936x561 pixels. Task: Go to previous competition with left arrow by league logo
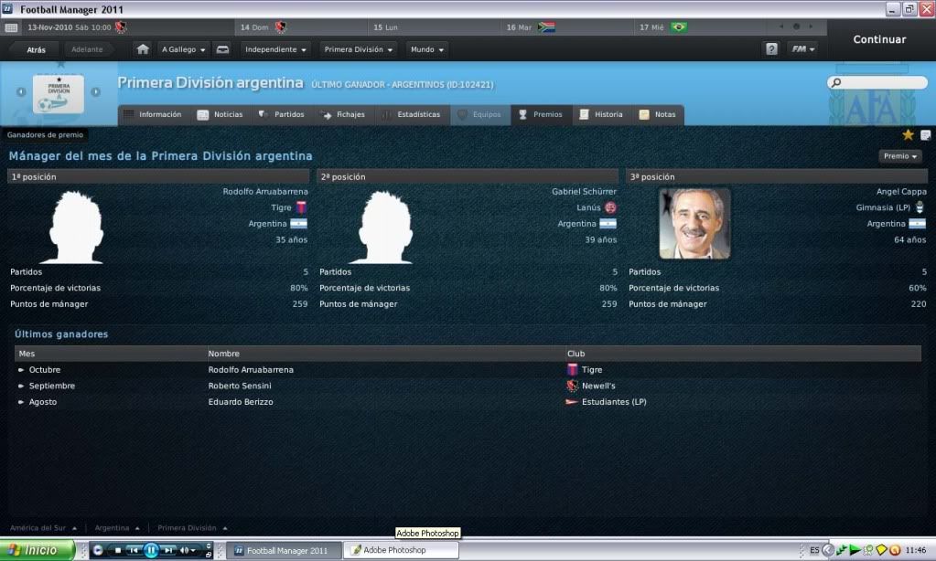[21, 91]
